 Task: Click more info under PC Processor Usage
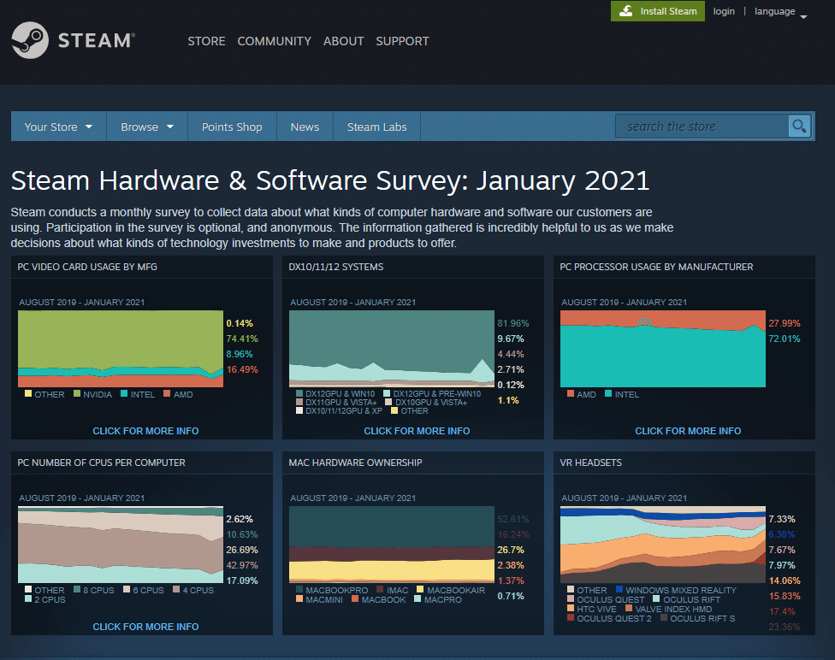(688, 431)
